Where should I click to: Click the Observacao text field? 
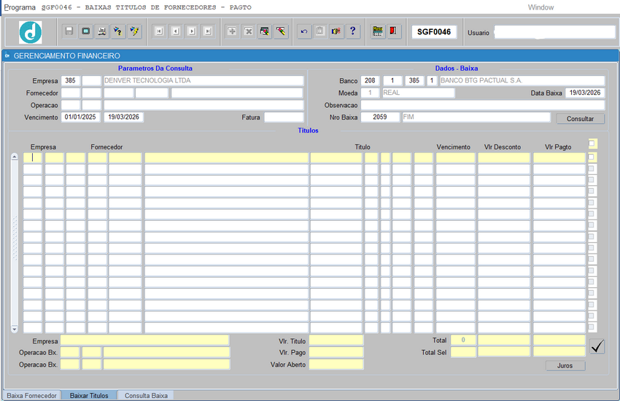[483, 105]
